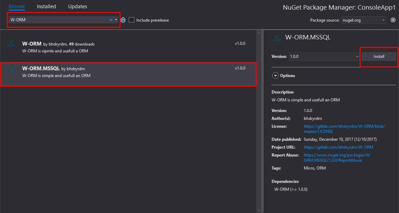The image size is (399, 213).
Task: Click the Install button
Action: click(x=379, y=57)
